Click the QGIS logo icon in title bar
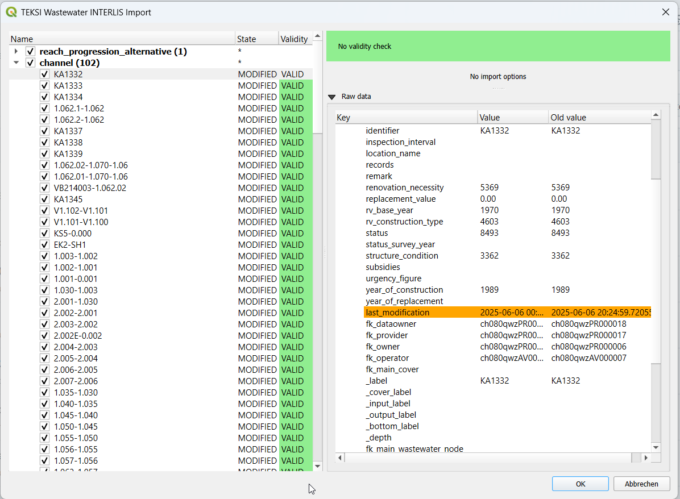Image resolution: width=680 pixels, height=499 pixels. [11, 12]
